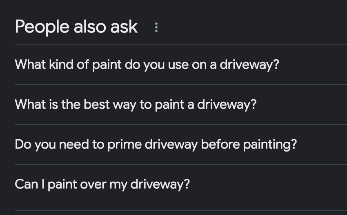Toggle open the "paint over my driveway" entry
Viewport: 347px width, 215px height.
(x=102, y=184)
